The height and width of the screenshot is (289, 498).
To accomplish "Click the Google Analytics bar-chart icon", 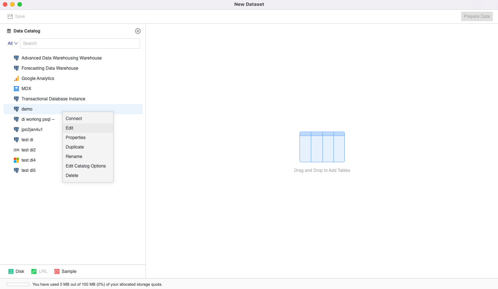I will pos(16,78).
